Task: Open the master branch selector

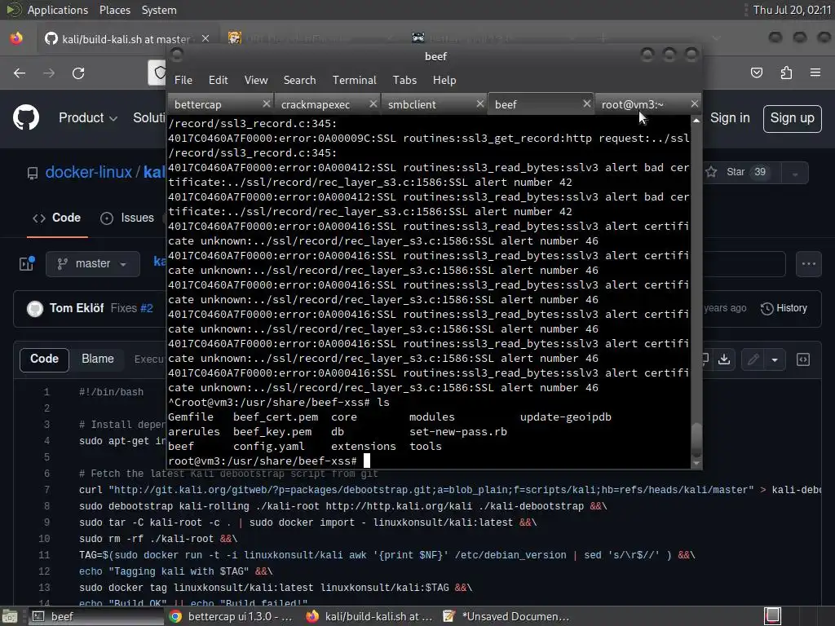Action: (93, 263)
